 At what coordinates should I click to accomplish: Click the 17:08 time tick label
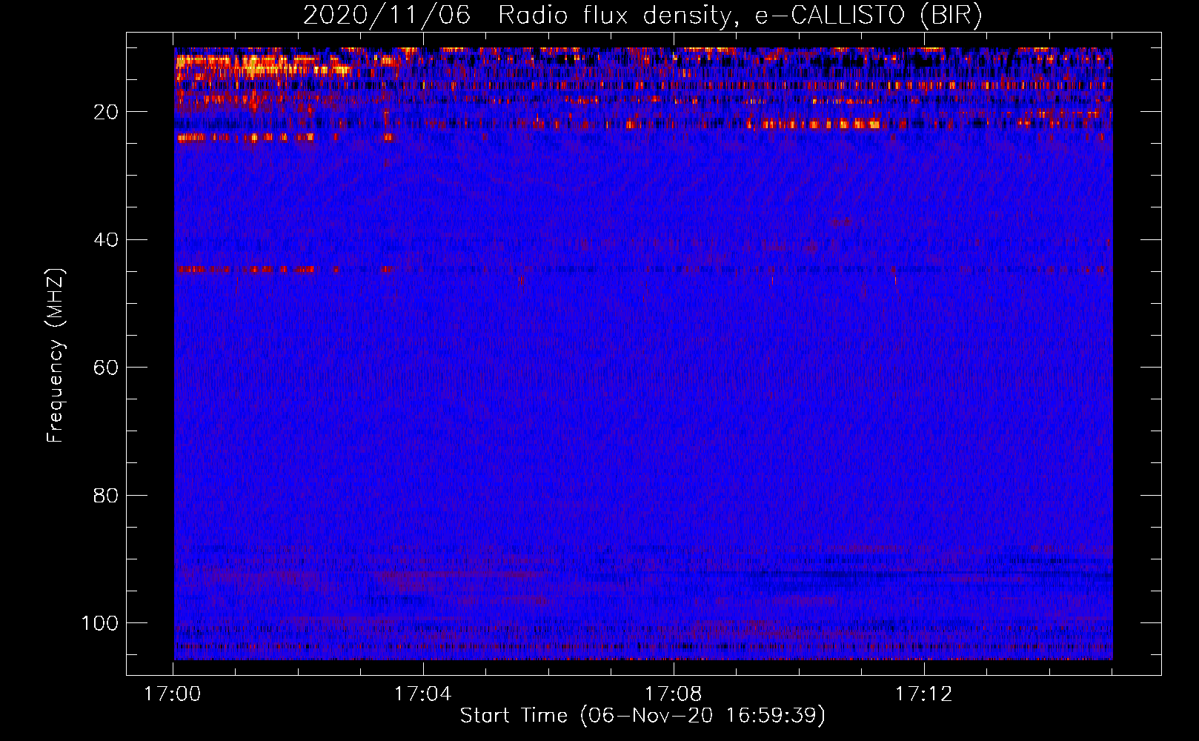[674, 694]
